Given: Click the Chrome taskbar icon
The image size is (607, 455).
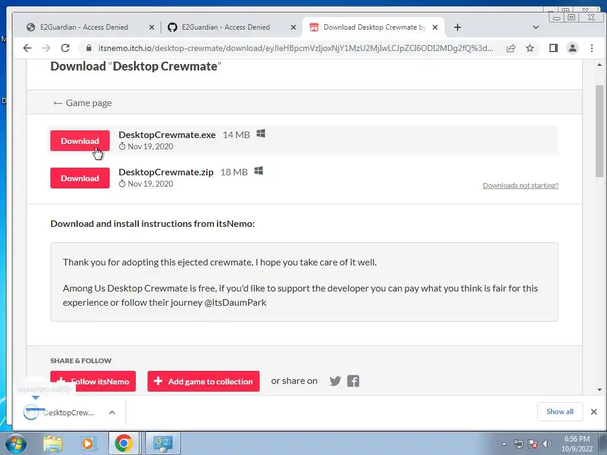Looking at the screenshot, I should coord(123,443).
